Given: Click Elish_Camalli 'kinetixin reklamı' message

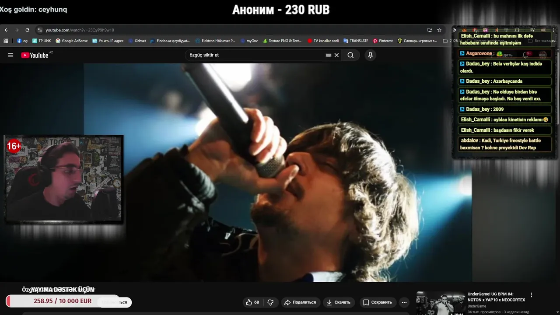Looking at the screenshot, I should pyautogui.click(x=505, y=120).
